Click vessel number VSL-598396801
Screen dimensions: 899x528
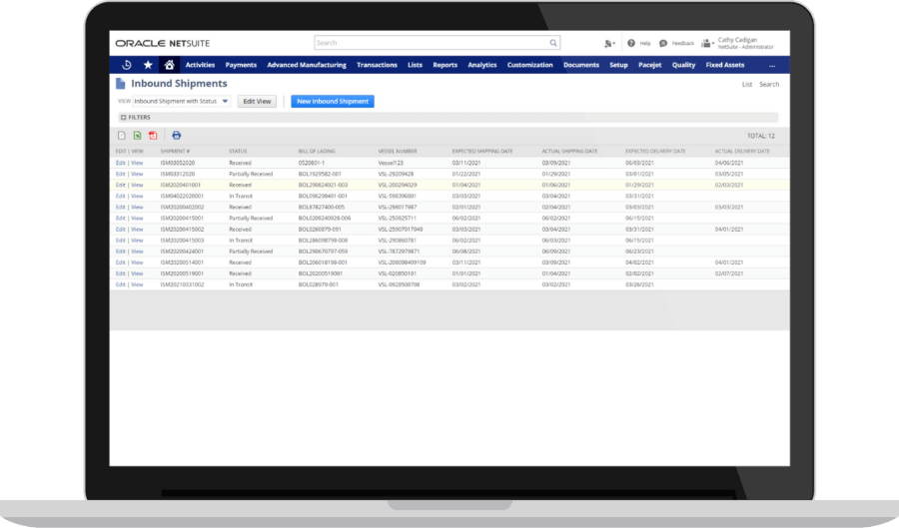click(x=397, y=197)
